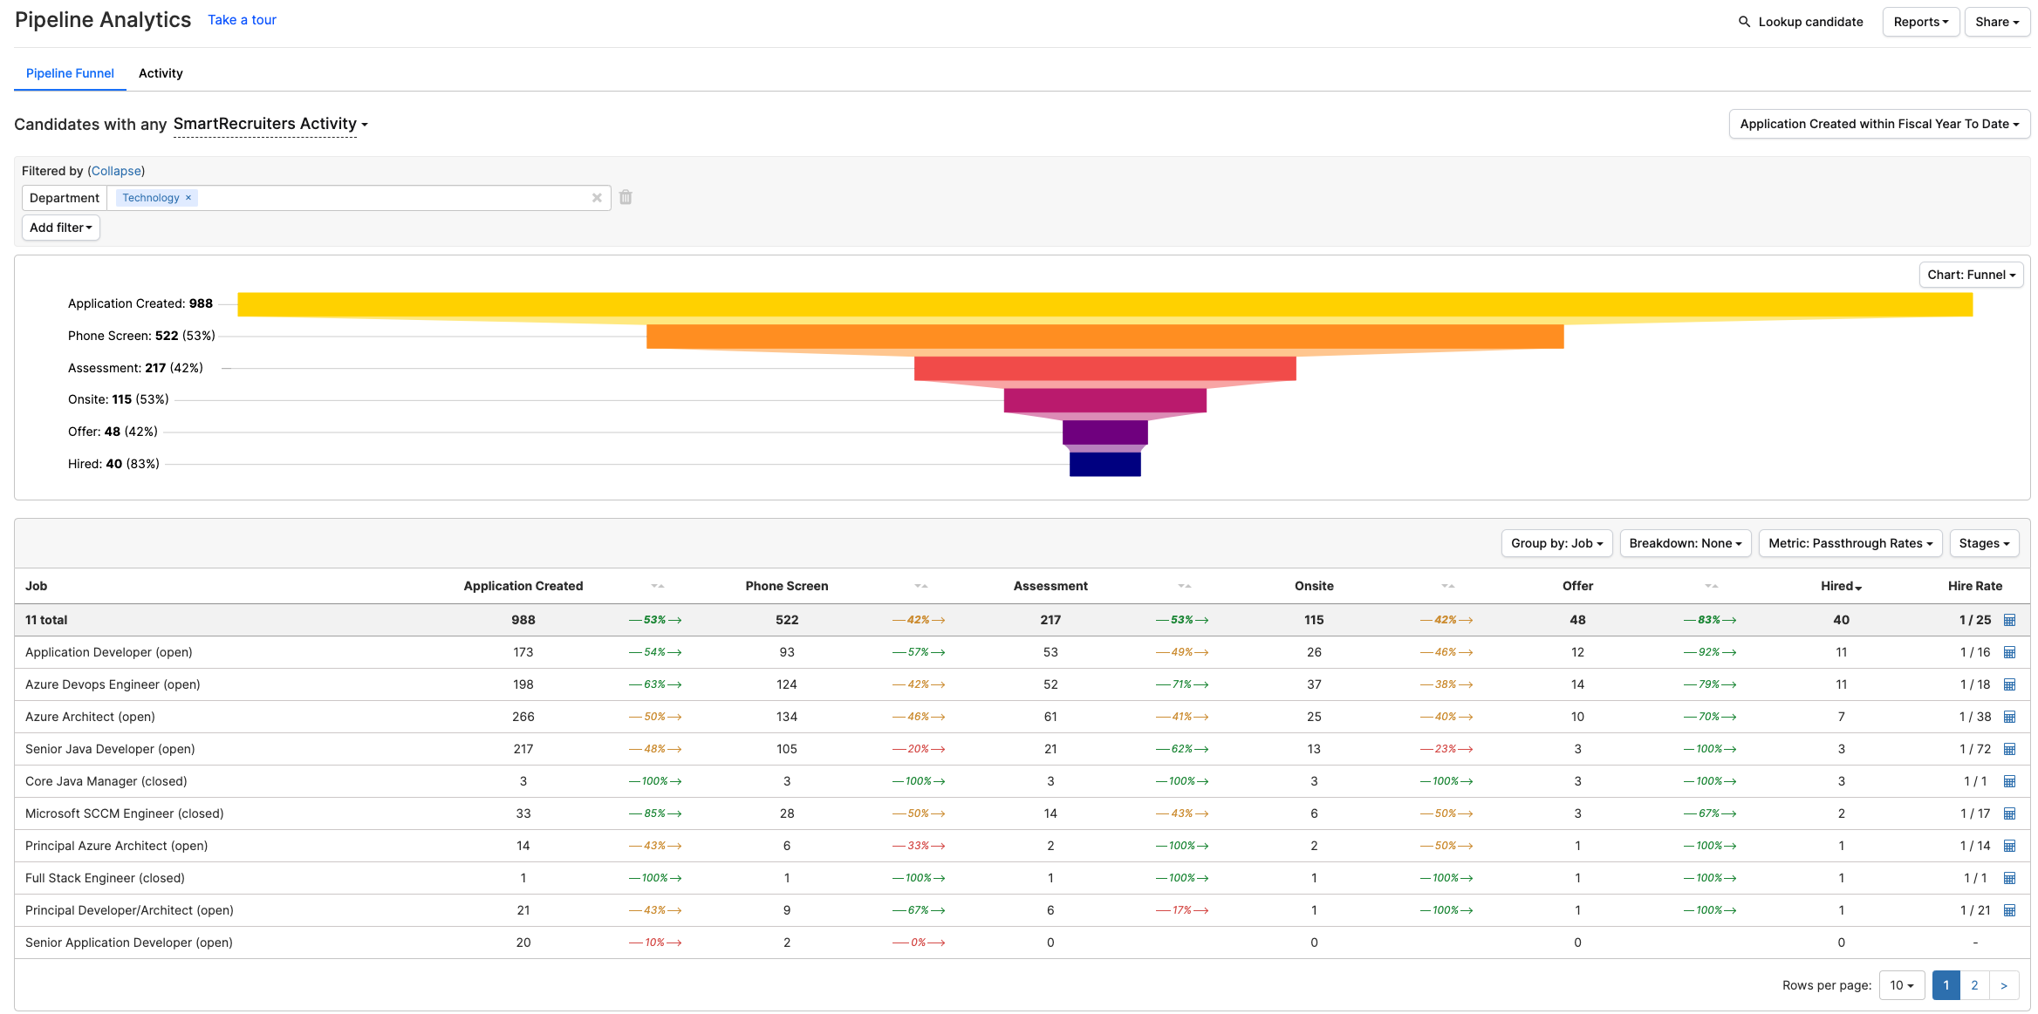Go to page 2 of results
Screen dimensions: 2038x1014
[x=1974, y=985]
